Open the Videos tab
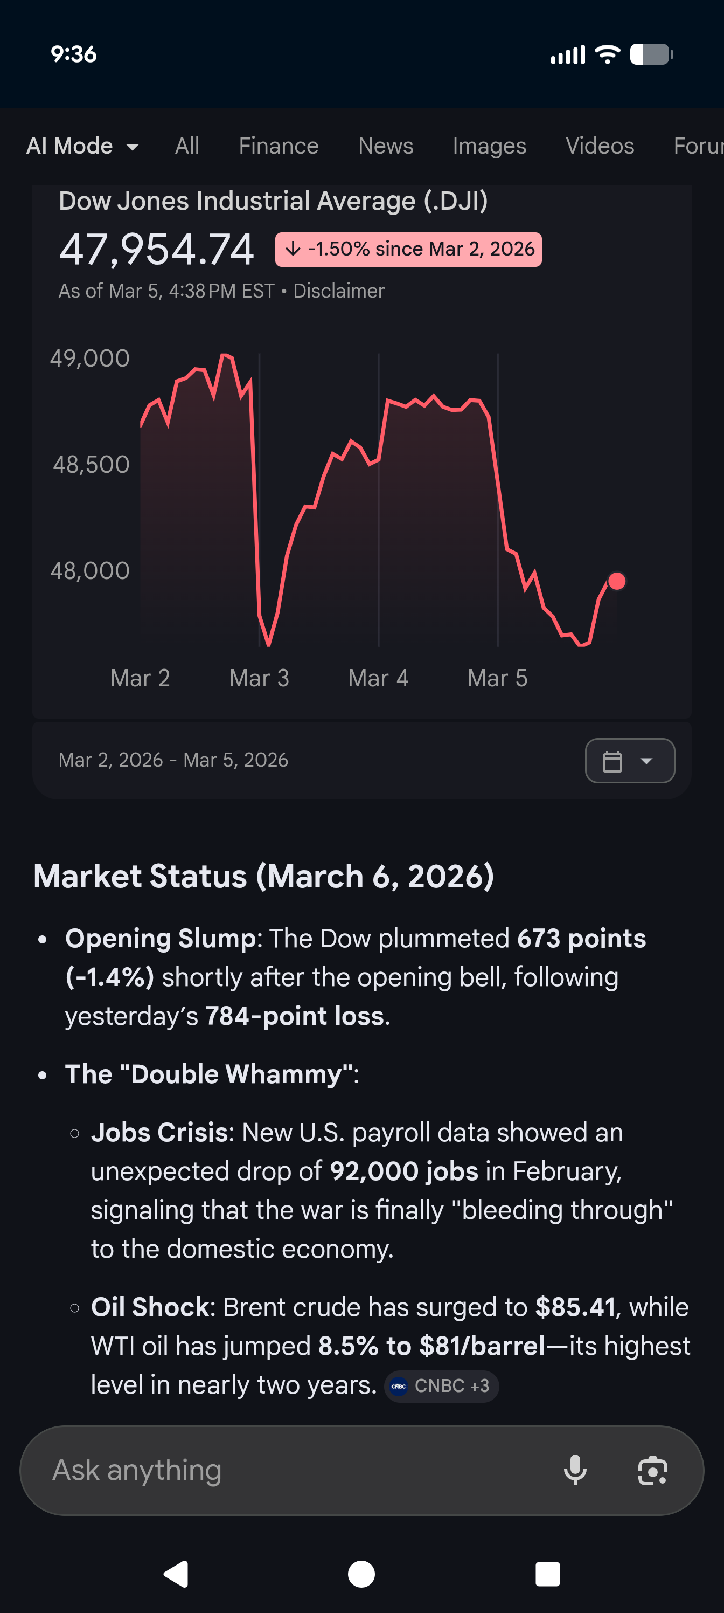The width and height of the screenshot is (724, 1613). [600, 146]
